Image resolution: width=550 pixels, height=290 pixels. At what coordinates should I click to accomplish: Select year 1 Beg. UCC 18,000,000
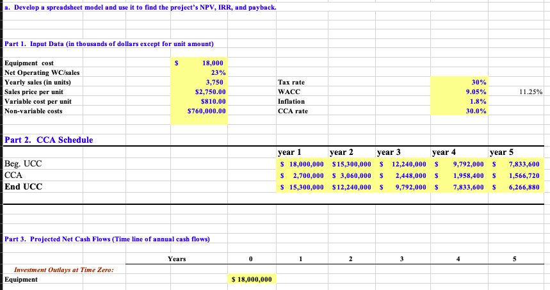coord(302,164)
